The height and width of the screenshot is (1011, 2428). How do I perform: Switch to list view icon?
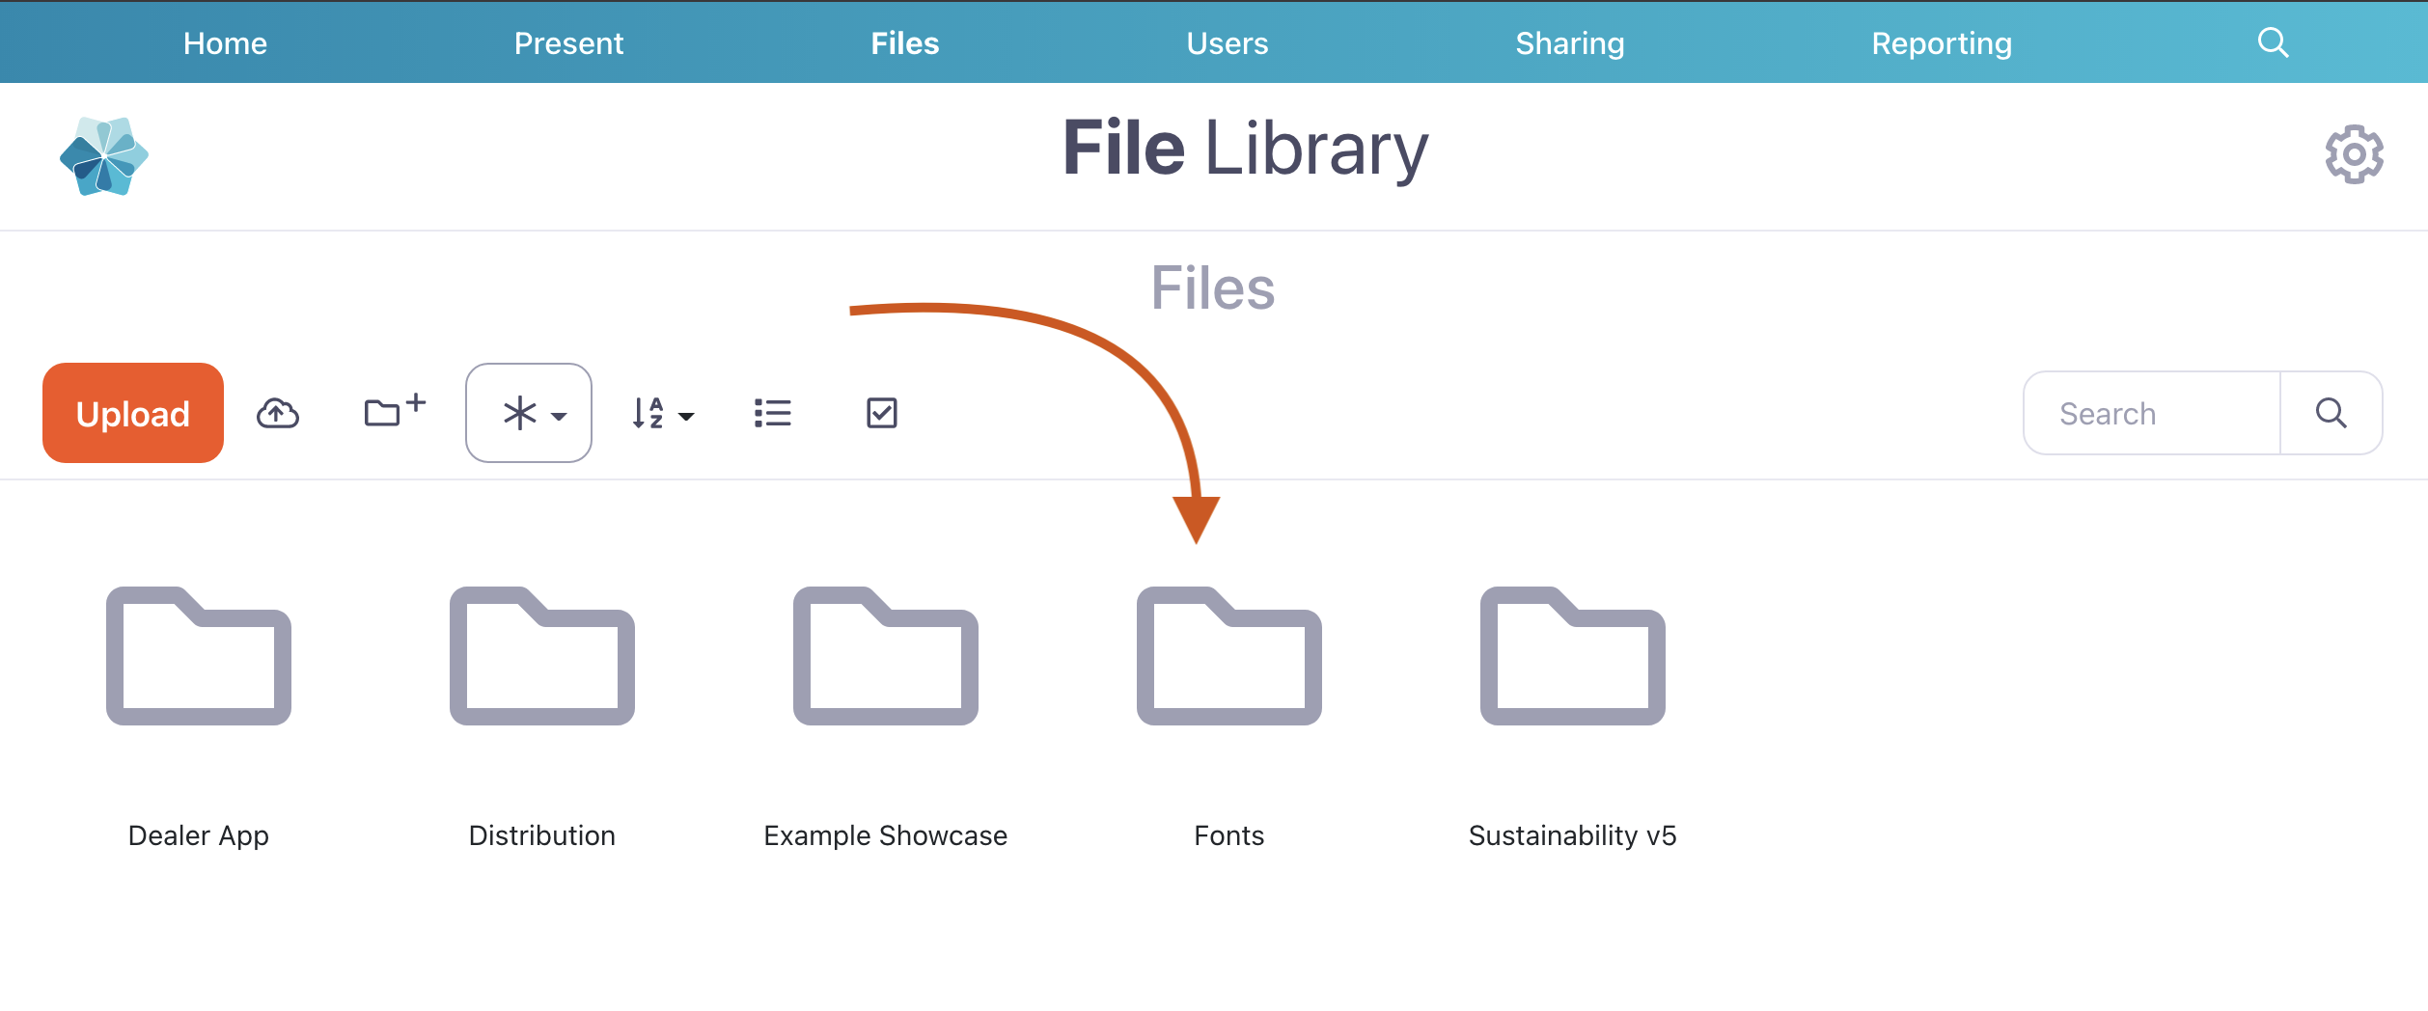[x=772, y=413]
